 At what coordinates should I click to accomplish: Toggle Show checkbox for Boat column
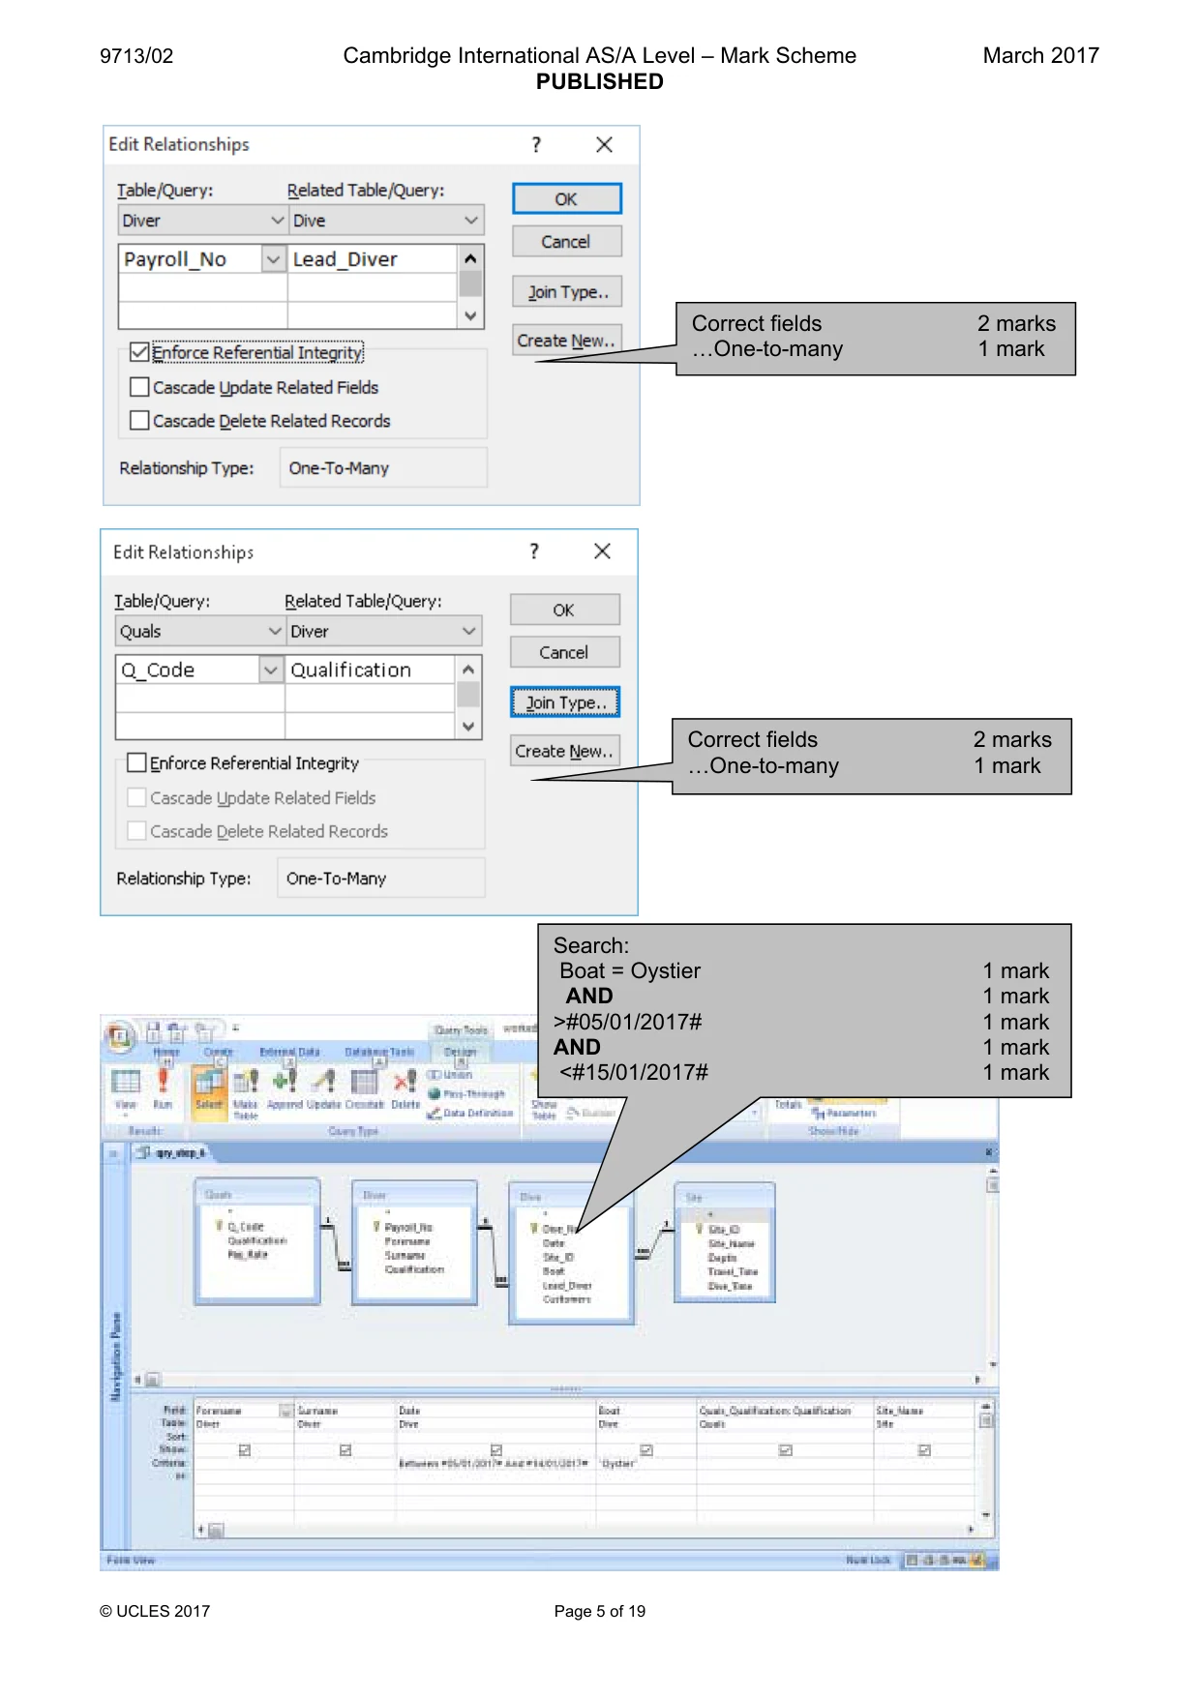(x=645, y=1450)
